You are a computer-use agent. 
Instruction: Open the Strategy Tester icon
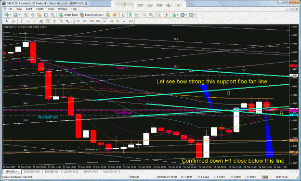pos(52,15)
